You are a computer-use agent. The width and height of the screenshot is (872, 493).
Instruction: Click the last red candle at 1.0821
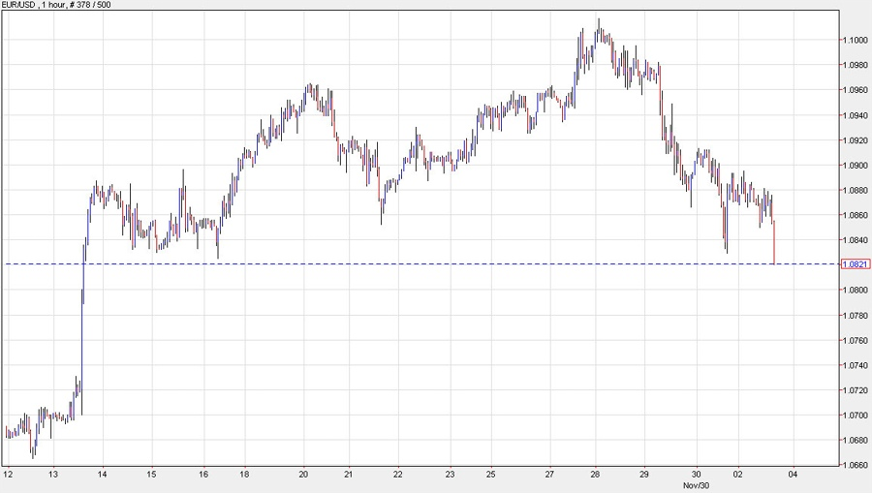pos(774,242)
